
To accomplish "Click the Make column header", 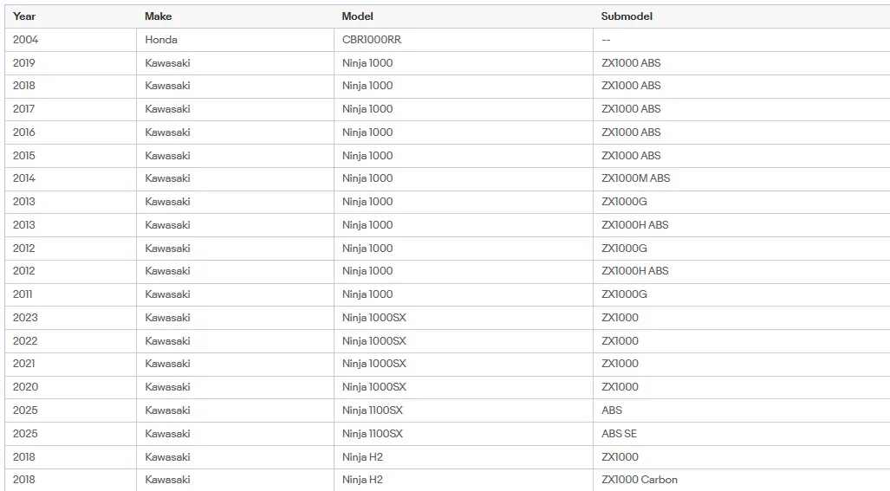I will 158,16.
